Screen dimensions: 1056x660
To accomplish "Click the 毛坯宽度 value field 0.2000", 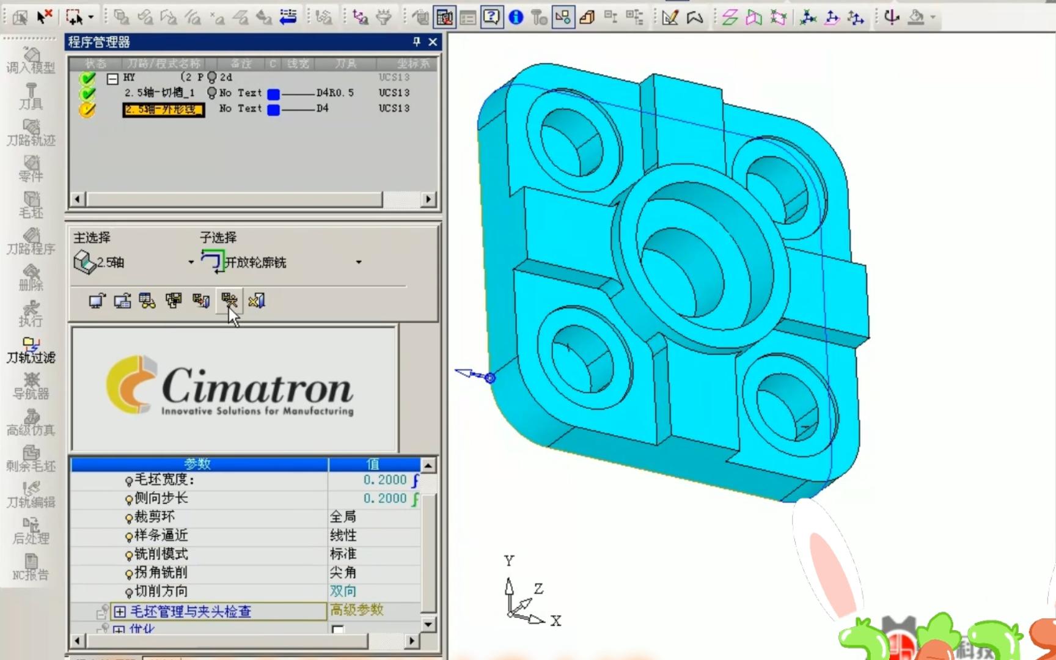I will pyautogui.click(x=384, y=480).
